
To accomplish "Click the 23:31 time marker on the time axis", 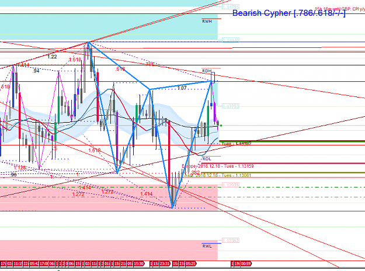I will [165, 264].
